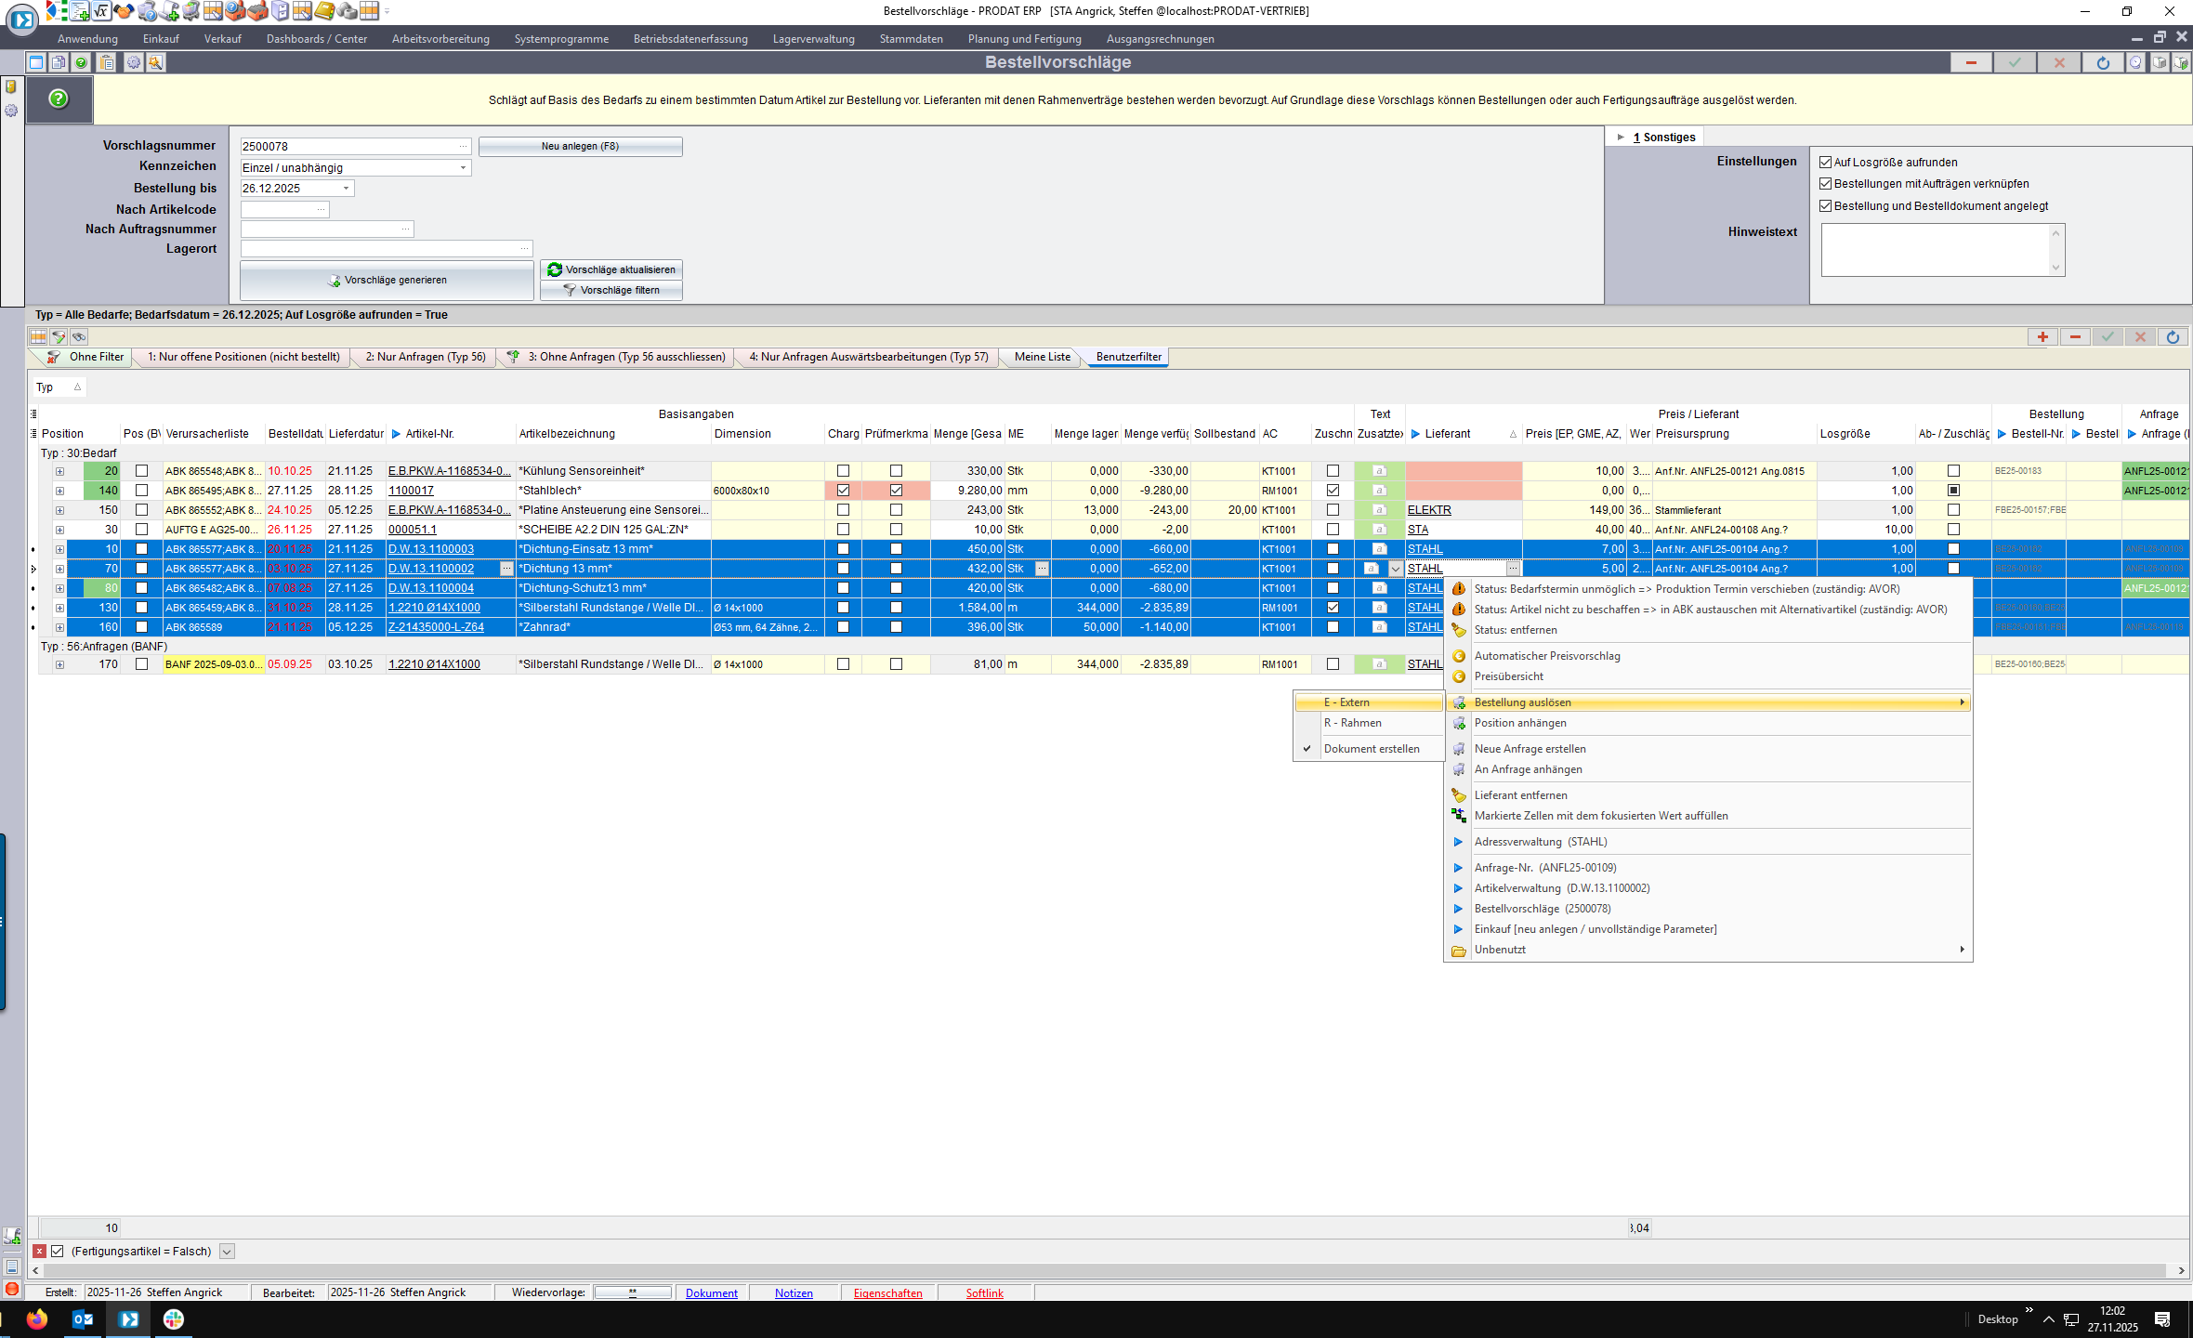Click the Hinweistext text area
This screenshot has height=1338, width=2193.
(x=1935, y=249)
